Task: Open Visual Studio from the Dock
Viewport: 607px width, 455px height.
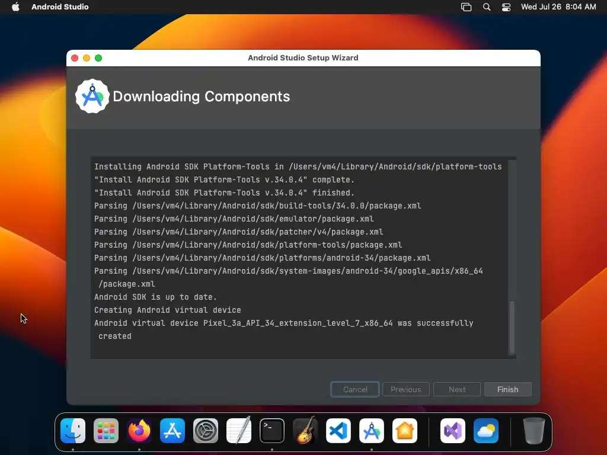Action: (x=453, y=431)
